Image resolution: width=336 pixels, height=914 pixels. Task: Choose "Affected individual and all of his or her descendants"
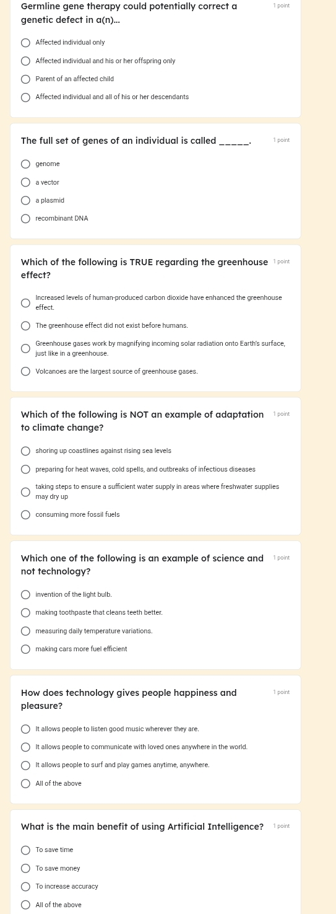point(25,97)
